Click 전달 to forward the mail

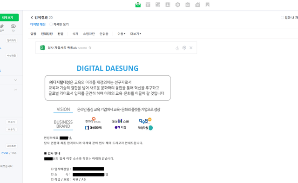61,34
